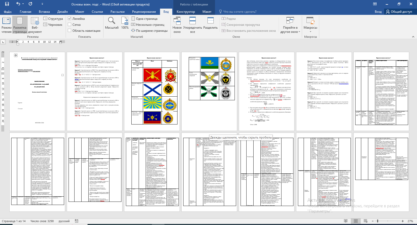Click the macro recording status bar icon
The image size is (417, 225).
[x=77, y=221]
